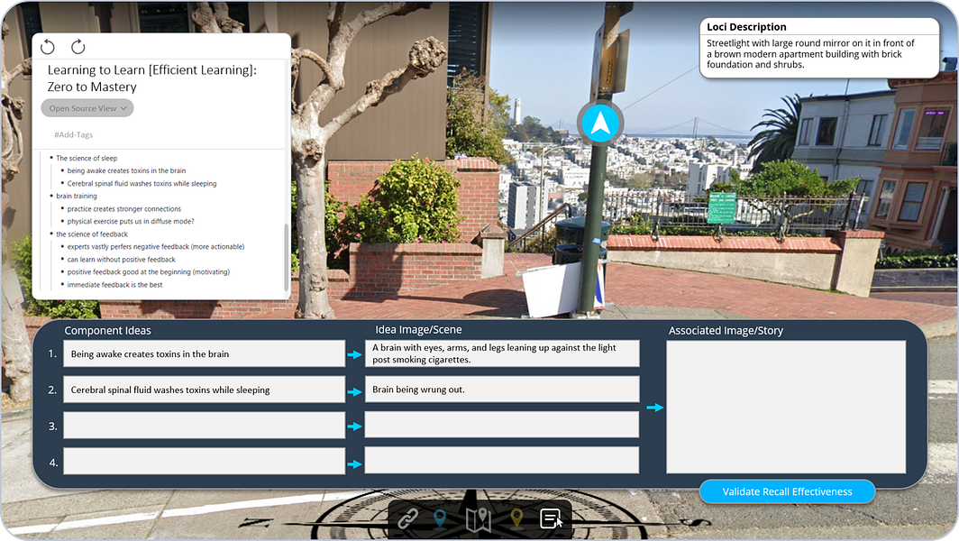Click Idea Image field about brain smoking cigarettes
Viewport: 959px width, 541px height.
pos(502,353)
